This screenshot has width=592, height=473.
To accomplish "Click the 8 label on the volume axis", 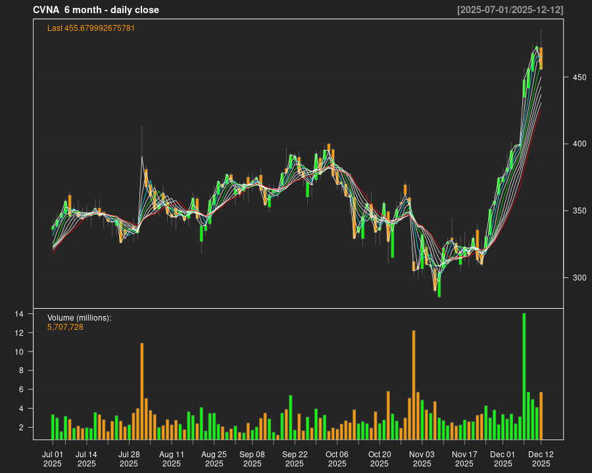I will pyautogui.click(x=22, y=371).
